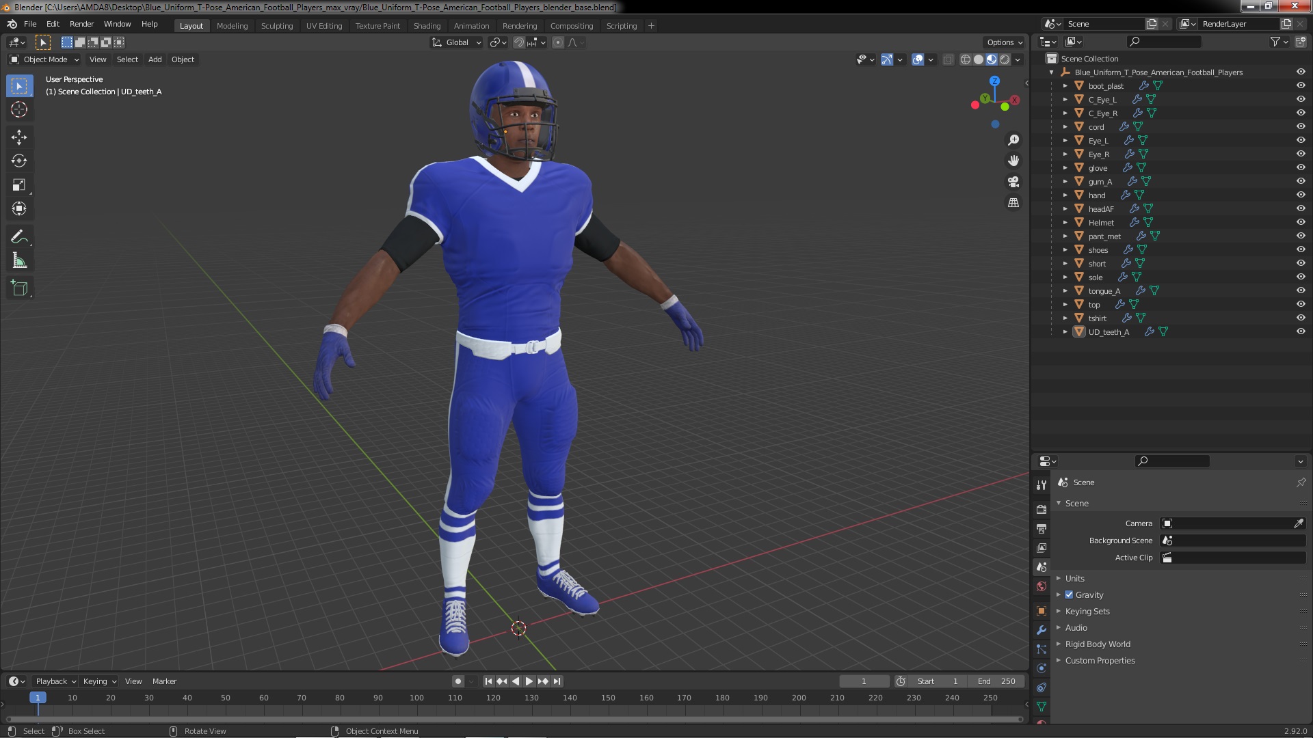Click the current frame field
This screenshot has height=738, width=1313.
pyautogui.click(x=864, y=681)
